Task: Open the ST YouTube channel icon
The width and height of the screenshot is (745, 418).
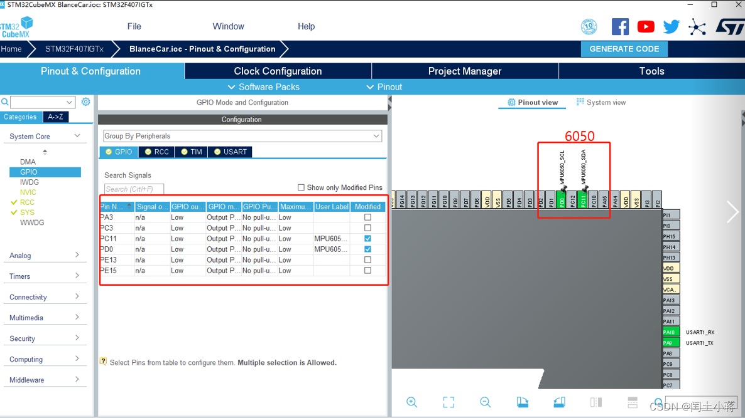Action: pos(646,26)
